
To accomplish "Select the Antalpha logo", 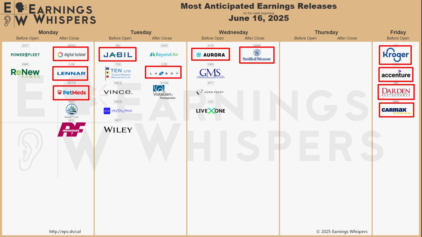I will click(x=118, y=111).
